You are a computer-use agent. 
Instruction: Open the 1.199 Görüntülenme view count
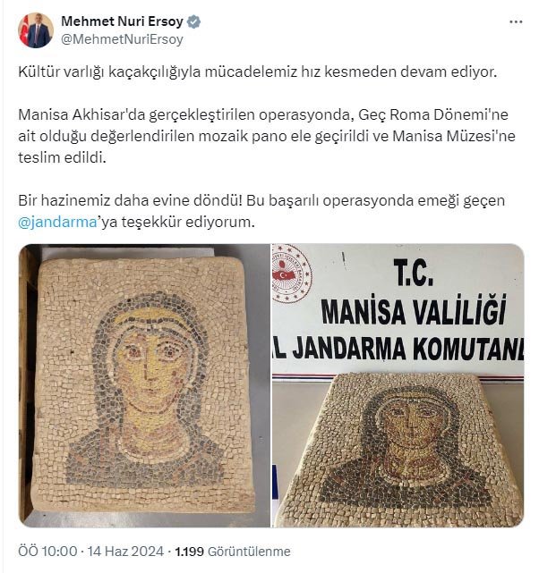coord(233,551)
